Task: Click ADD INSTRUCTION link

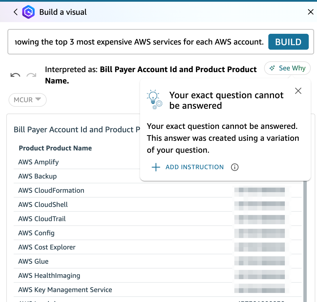Action: [194, 167]
